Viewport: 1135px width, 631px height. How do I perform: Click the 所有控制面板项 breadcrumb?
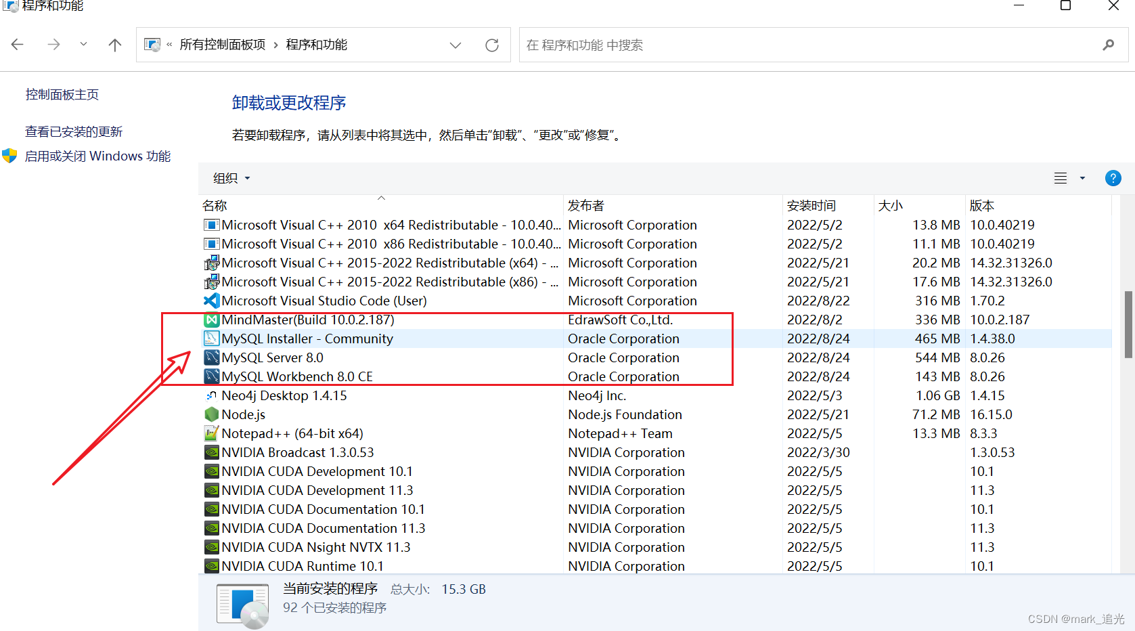223,45
